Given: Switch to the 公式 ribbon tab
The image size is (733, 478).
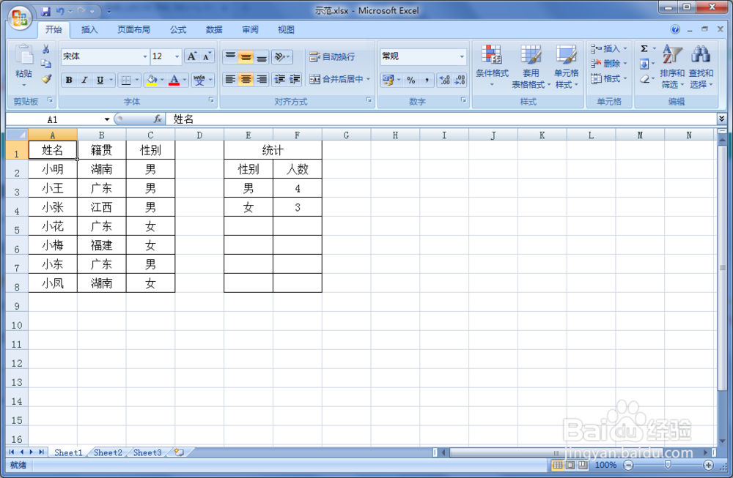Looking at the screenshot, I should coord(178,29).
